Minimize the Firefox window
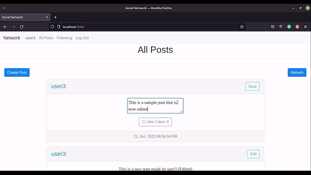The width and height of the screenshot is (311, 175). 293,8
